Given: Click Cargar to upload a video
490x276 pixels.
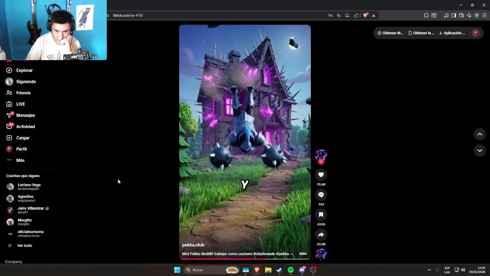Looking at the screenshot, I should pyautogui.click(x=18, y=138).
